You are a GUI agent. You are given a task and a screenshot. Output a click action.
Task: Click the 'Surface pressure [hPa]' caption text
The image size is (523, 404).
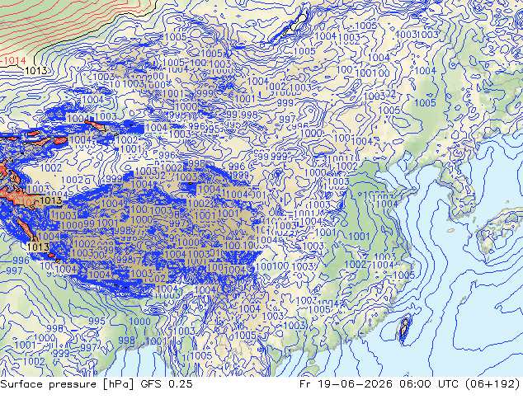point(67,384)
